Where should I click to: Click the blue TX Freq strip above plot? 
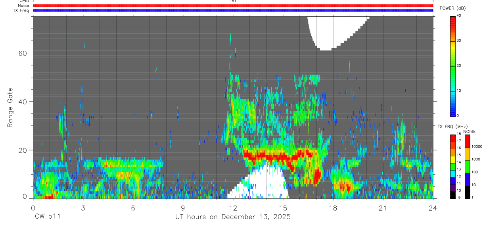point(233,10)
